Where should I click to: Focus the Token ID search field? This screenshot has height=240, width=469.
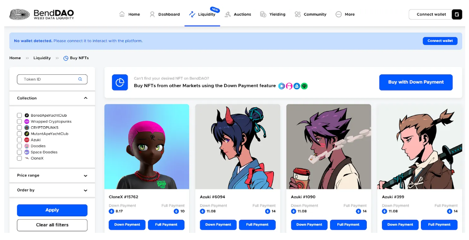pyautogui.click(x=52, y=79)
